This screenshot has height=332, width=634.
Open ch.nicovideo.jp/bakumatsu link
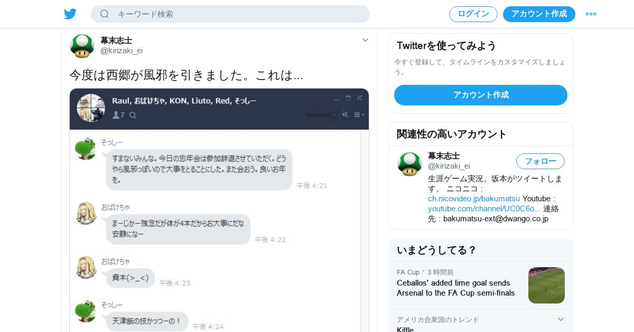coord(474,199)
